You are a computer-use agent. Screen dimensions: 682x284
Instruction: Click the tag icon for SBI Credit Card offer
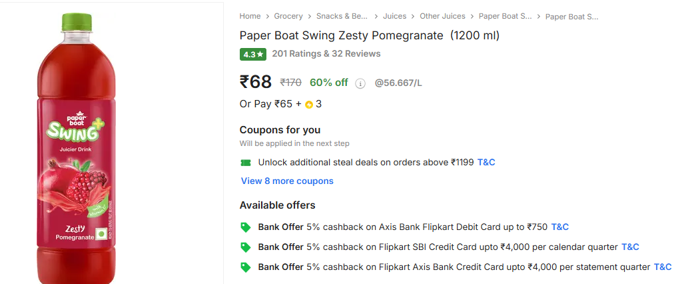point(246,247)
